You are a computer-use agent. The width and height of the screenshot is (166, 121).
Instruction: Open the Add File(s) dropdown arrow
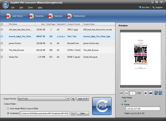point(25,16)
